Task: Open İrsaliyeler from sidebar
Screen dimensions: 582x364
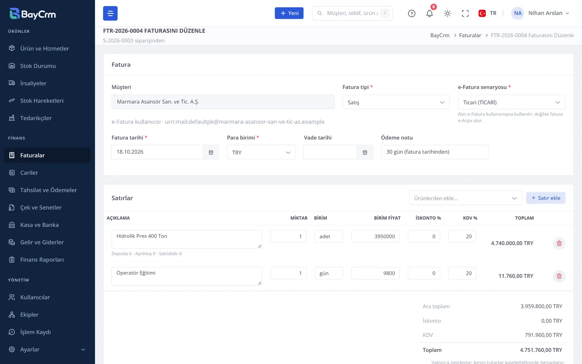Action: pyautogui.click(x=47, y=83)
